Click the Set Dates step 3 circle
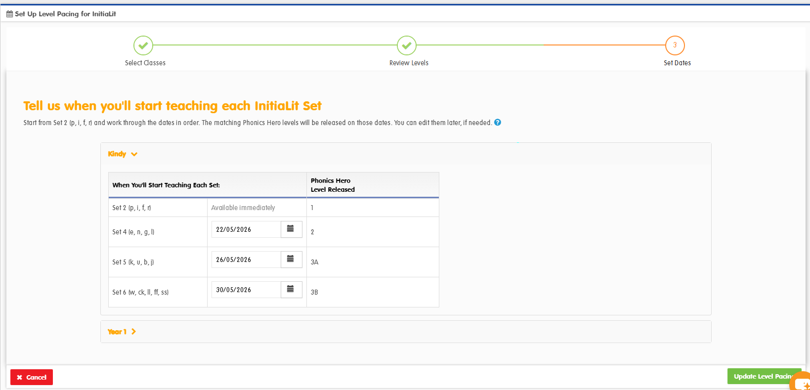 675,45
